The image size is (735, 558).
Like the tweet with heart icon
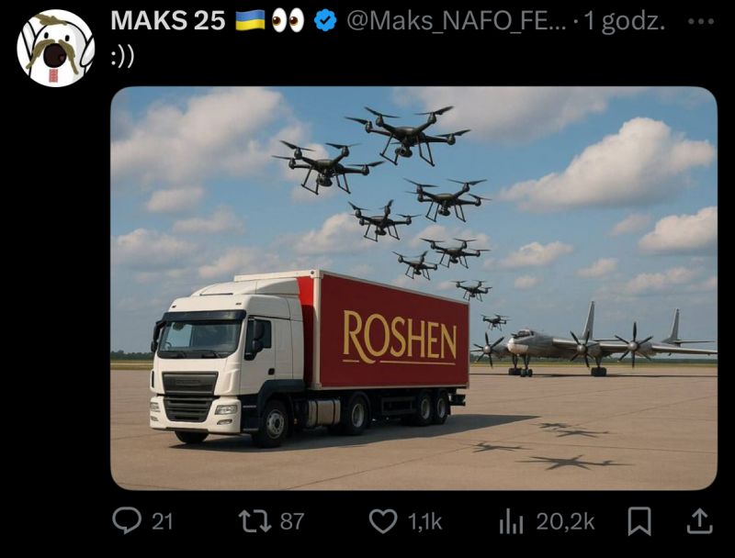382,521
